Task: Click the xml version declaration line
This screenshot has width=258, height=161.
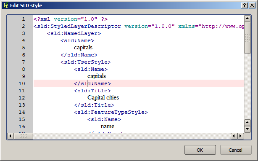Action: click(71, 19)
